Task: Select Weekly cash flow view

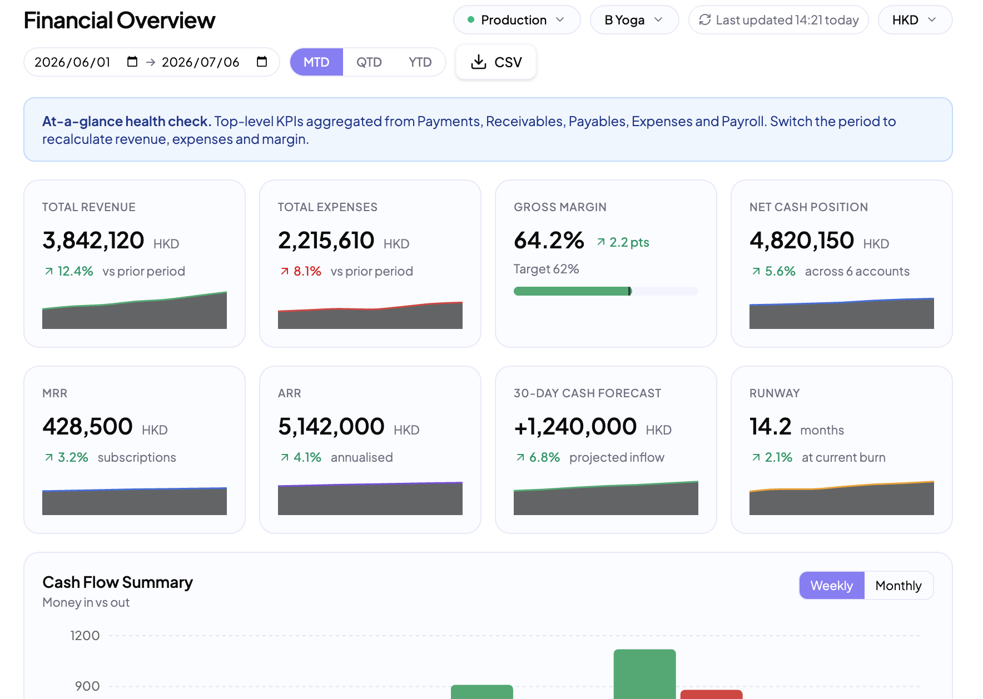Action: (x=832, y=586)
